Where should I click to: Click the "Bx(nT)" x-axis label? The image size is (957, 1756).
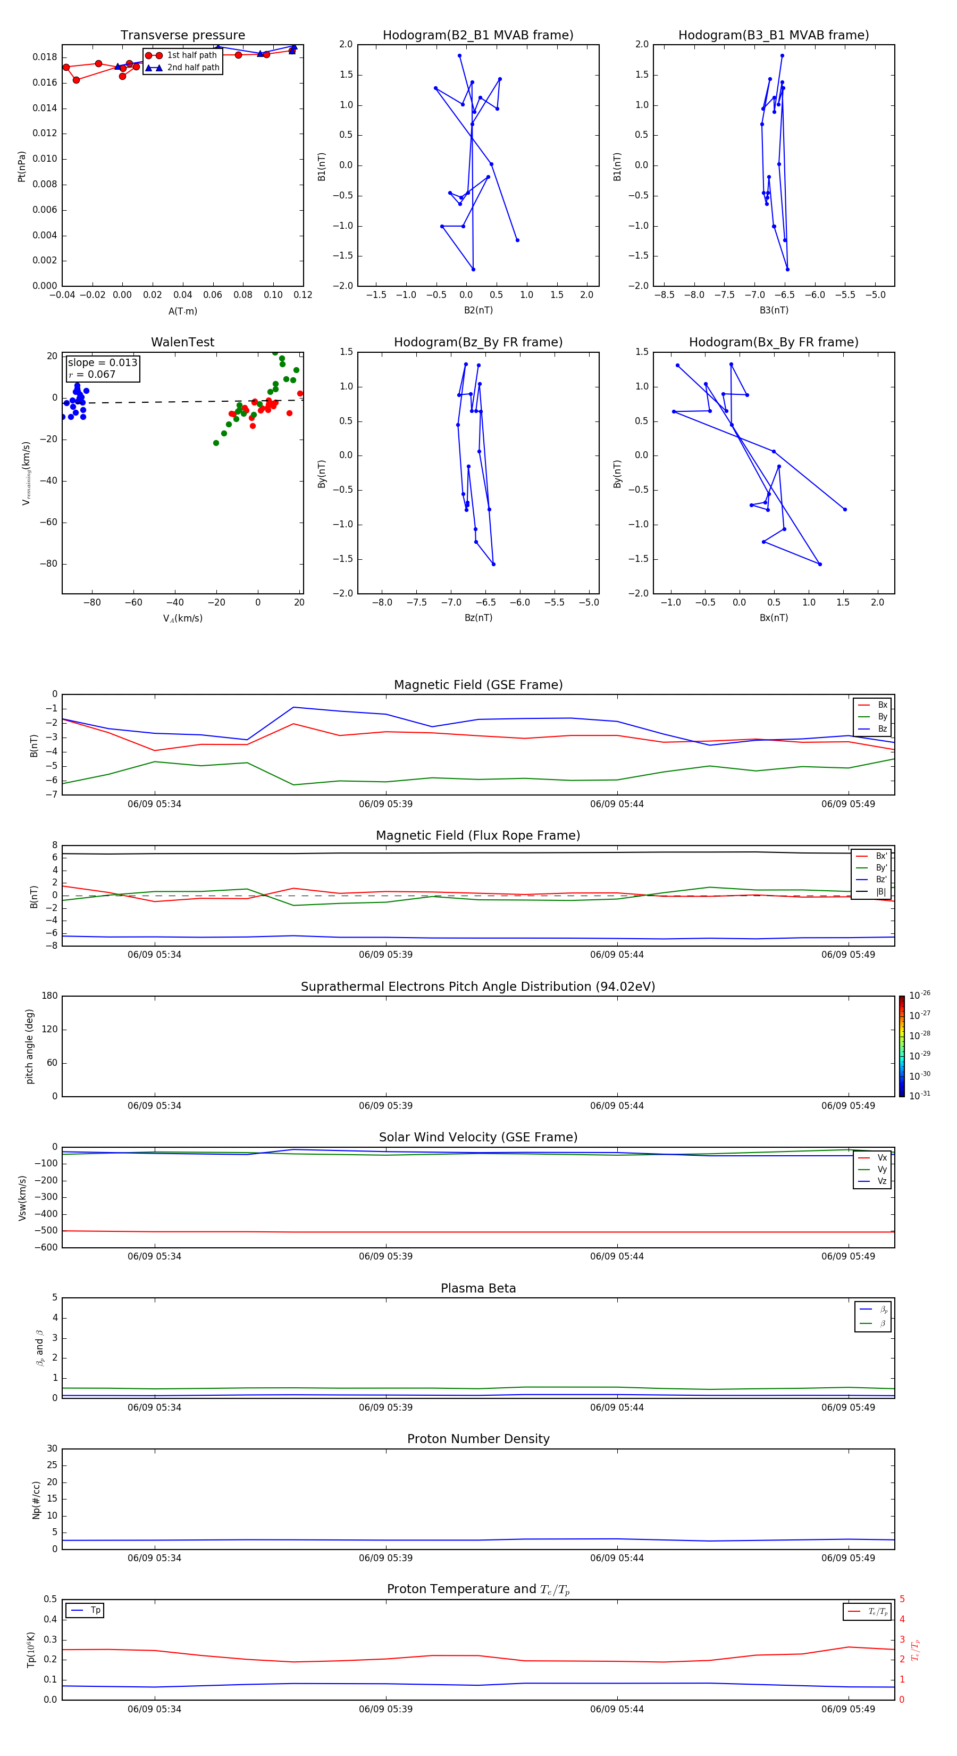coord(774,618)
